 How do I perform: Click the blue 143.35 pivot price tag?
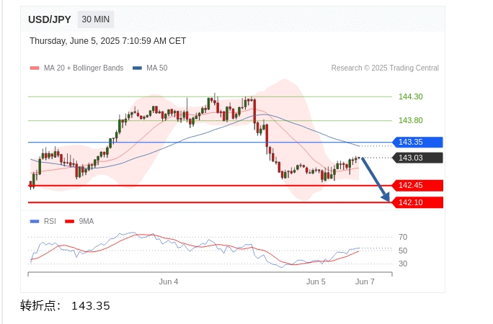point(417,143)
